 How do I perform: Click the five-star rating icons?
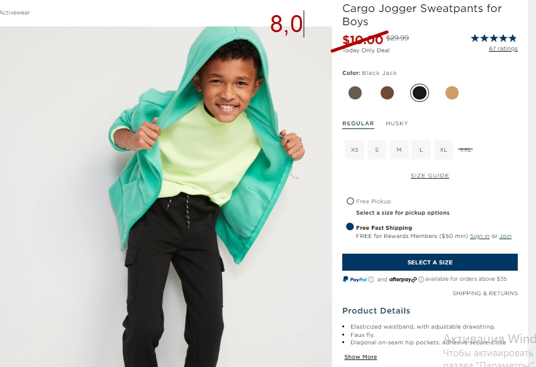point(494,38)
